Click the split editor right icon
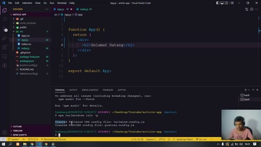 pyautogui.click(x=252, y=9)
